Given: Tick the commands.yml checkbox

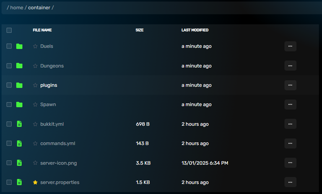Looking at the screenshot, I should click(9, 143).
